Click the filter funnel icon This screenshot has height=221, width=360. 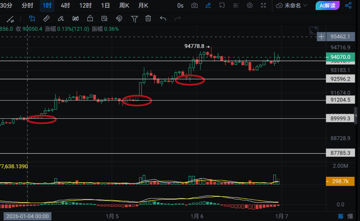click(134, 19)
